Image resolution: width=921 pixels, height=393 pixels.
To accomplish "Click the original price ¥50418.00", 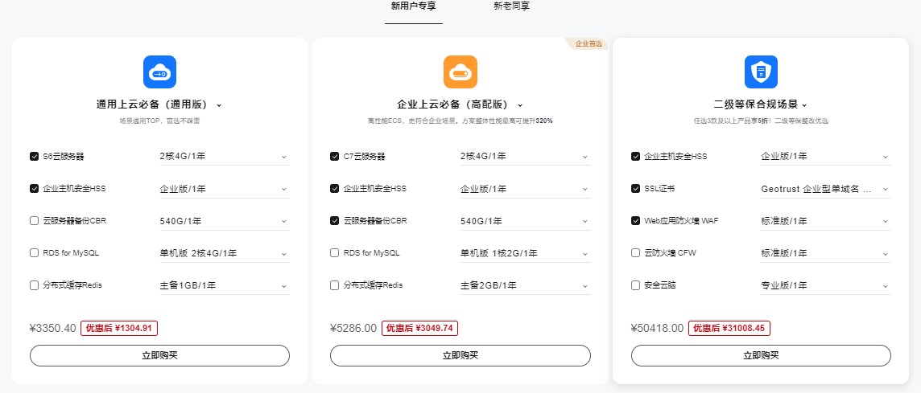I will tap(657, 329).
